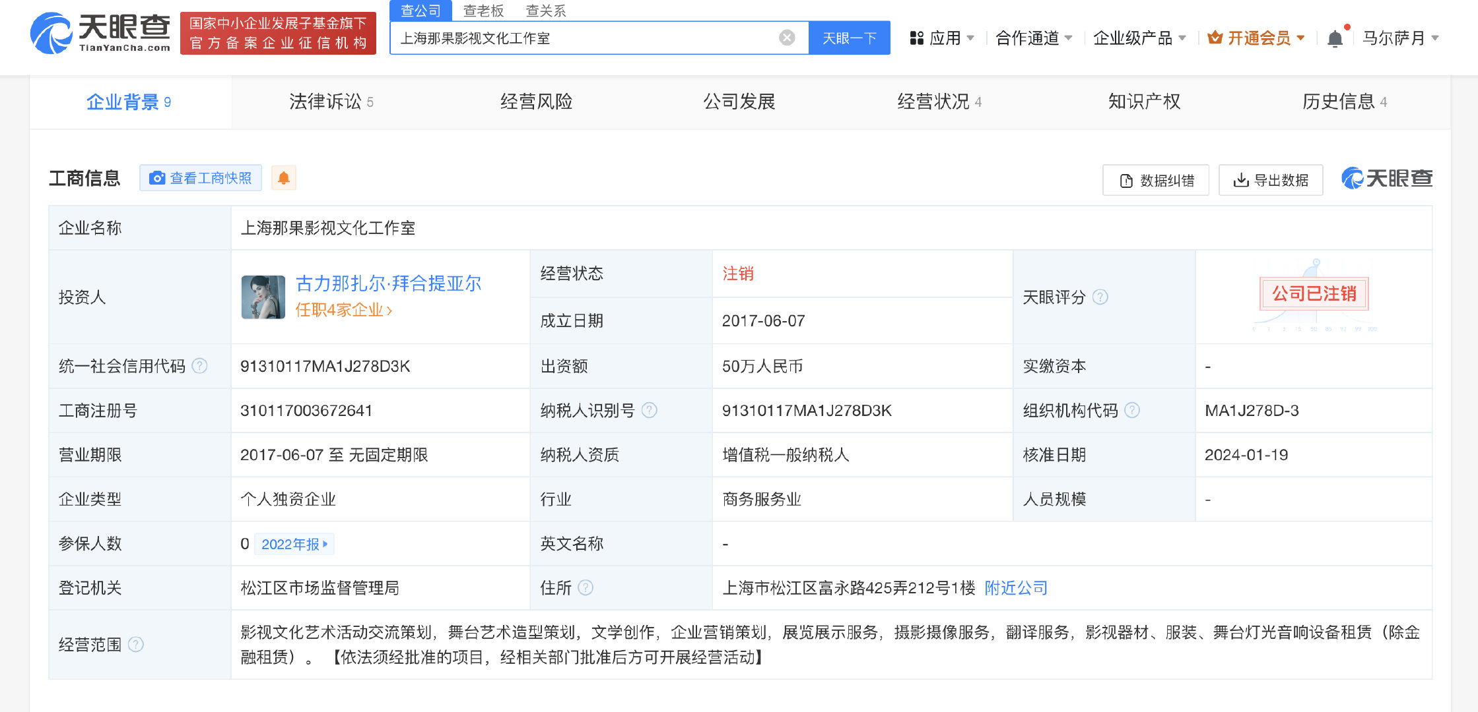The image size is (1478, 712).
Task: Open the notification bell in header
Action: pos(1335,38)
